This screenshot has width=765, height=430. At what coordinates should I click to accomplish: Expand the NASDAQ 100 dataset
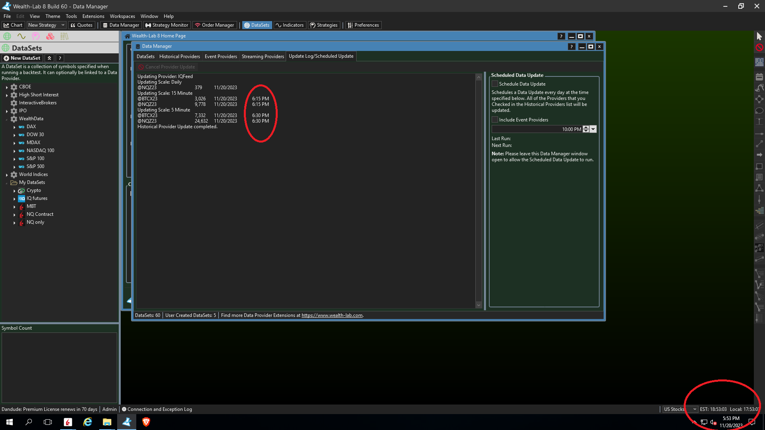click(x=14, y=151)
